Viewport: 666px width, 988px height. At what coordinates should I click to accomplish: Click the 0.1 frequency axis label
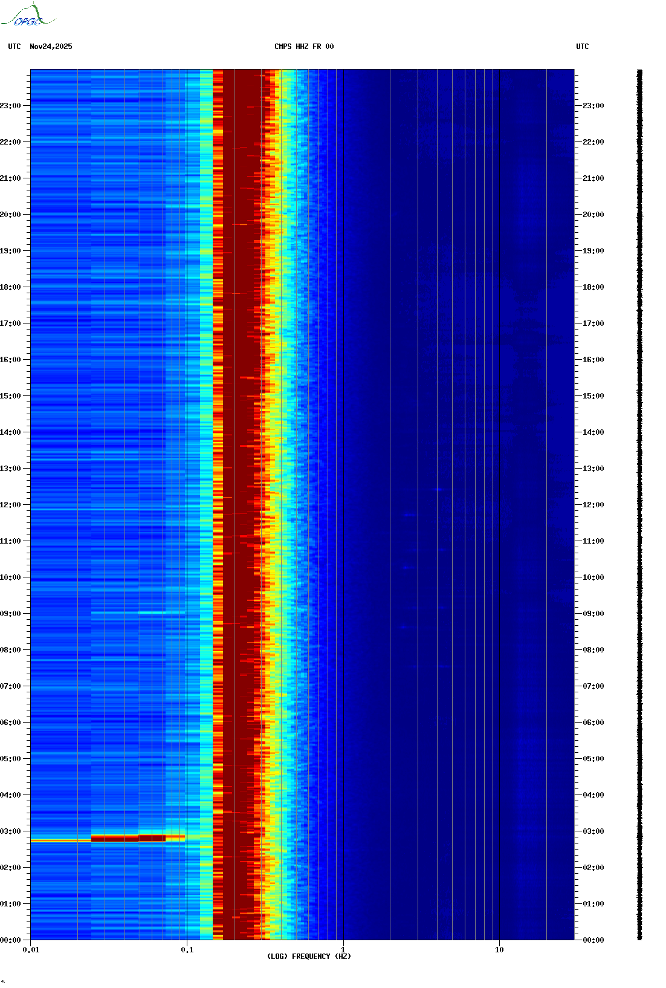(187, 950)
